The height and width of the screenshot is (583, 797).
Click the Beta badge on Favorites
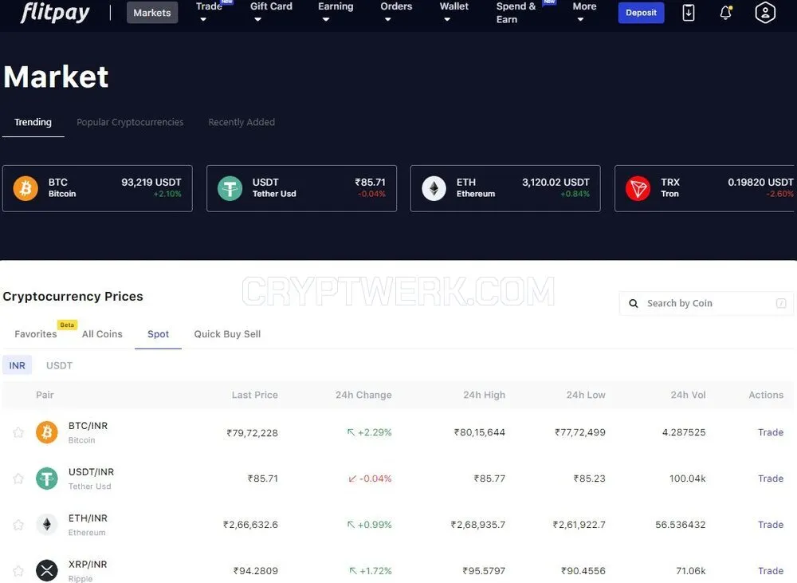(x=67, y=325)
